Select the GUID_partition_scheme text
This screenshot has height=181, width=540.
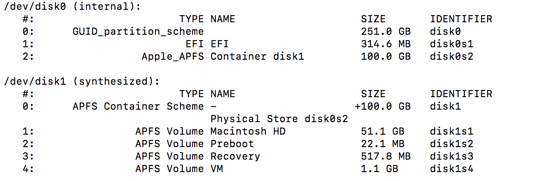tap(138, 32)
